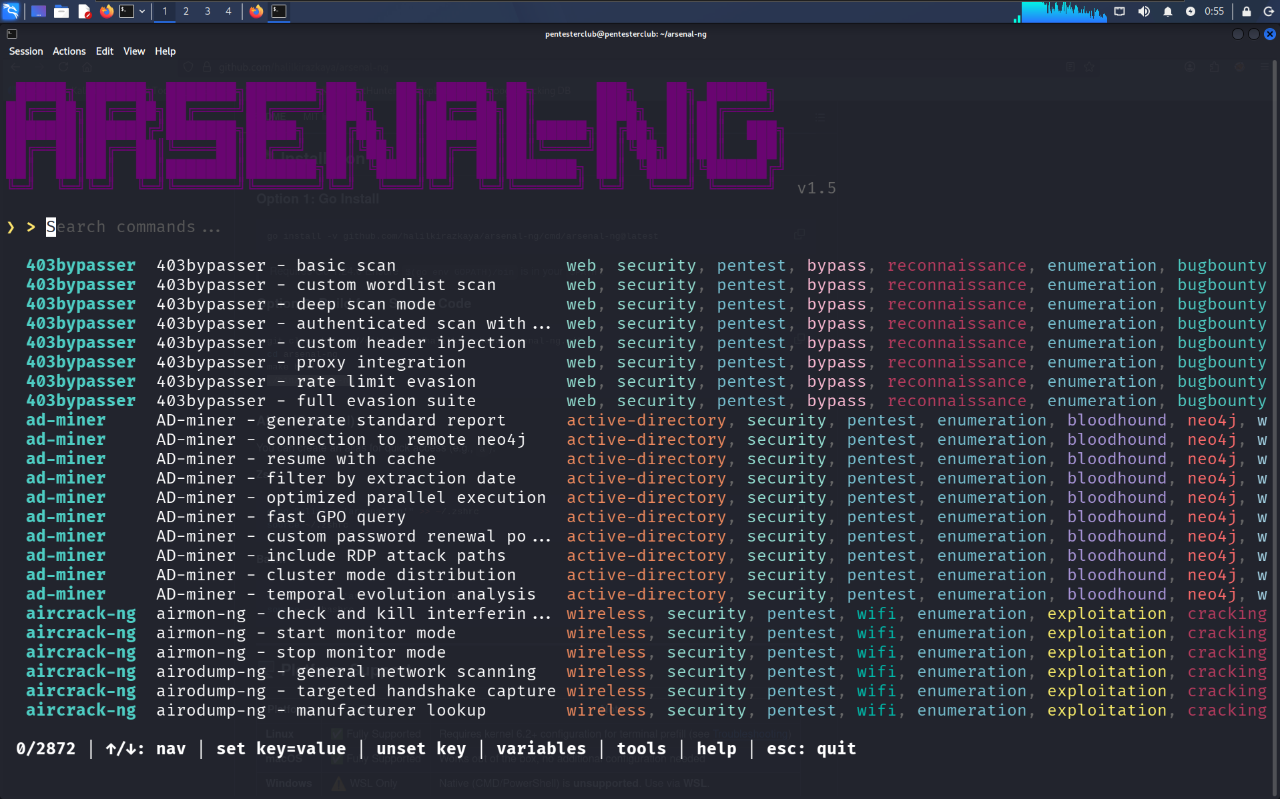The width and height of the screenshot is (1280, 799).
Task: Open the notifications bell icon
Action: tap(1168, 11)
